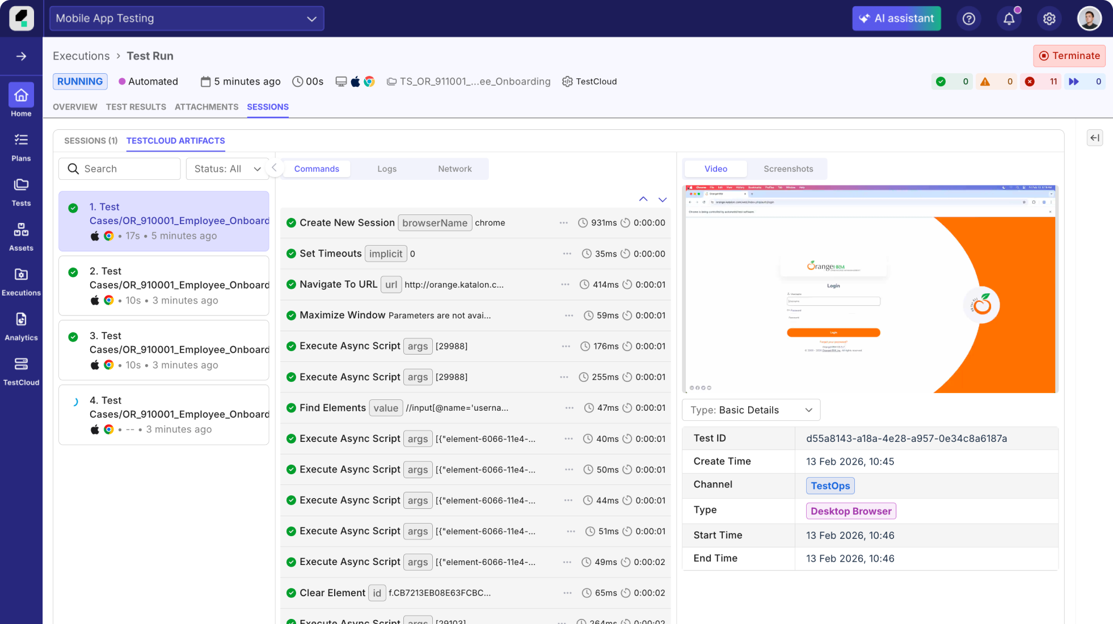Open options menu on the Create New Session command
This screenshot has width=1113, height=624.
pyautogui.click(x=563, y=223)
